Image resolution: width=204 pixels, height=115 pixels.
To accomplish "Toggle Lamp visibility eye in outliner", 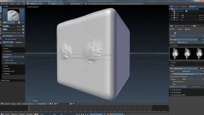I will tap(200, 20).
